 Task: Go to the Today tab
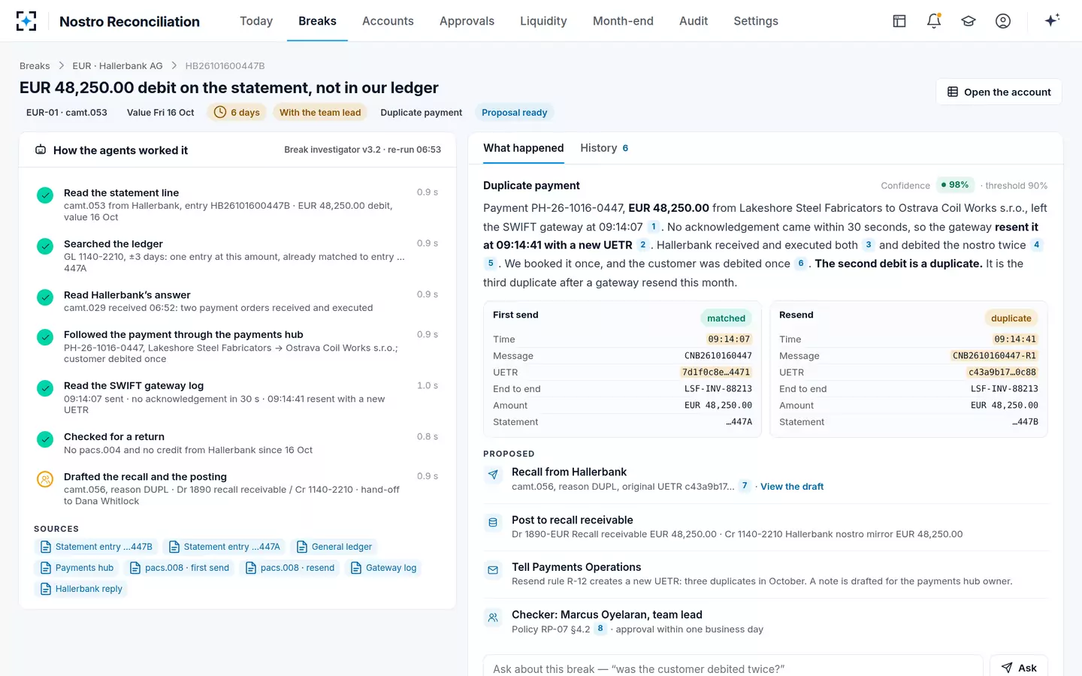[256, 21]
